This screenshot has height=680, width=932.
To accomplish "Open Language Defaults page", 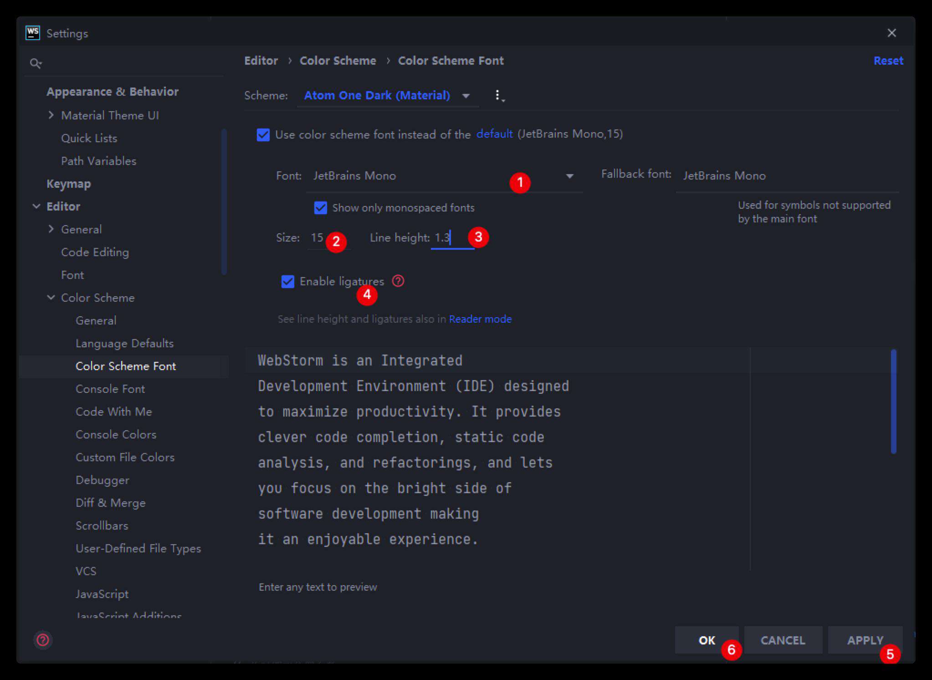I will 124,343.
